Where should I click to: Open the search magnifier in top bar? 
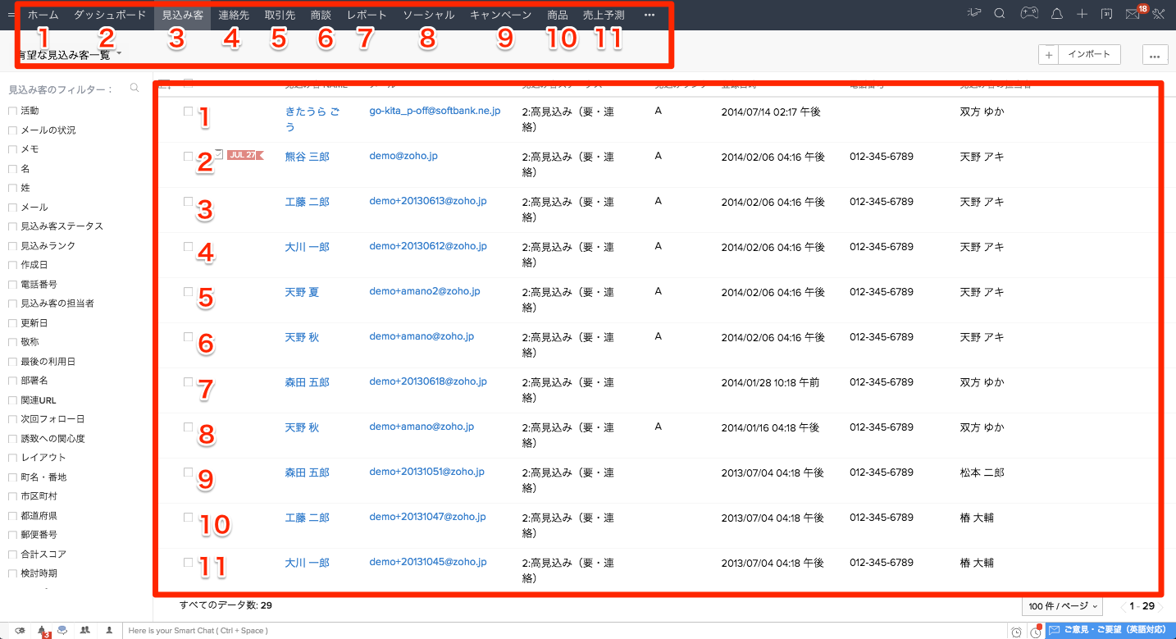click(999, 14)
